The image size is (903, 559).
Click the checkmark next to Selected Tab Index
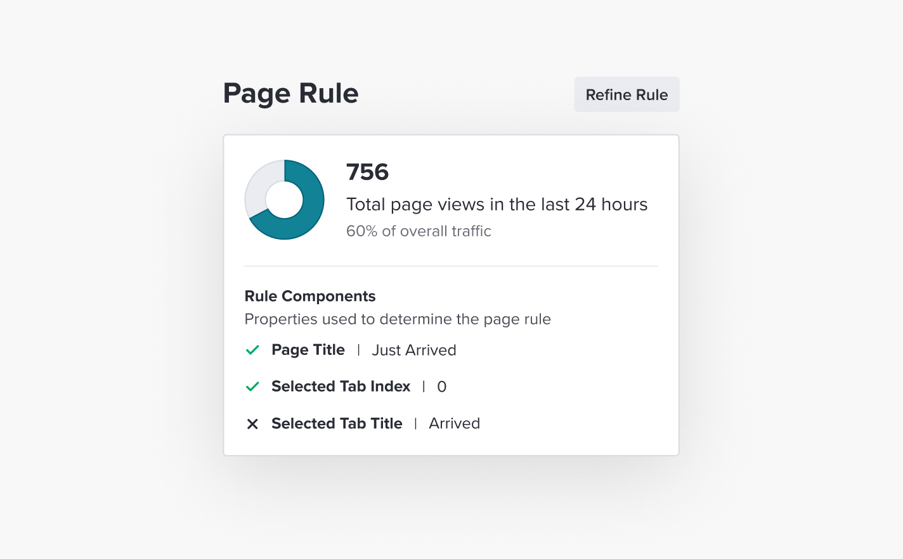[252, 386]
